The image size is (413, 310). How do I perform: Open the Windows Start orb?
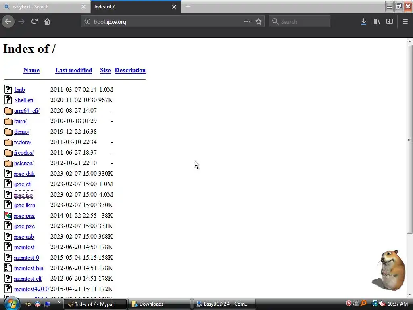coord(11,304)
